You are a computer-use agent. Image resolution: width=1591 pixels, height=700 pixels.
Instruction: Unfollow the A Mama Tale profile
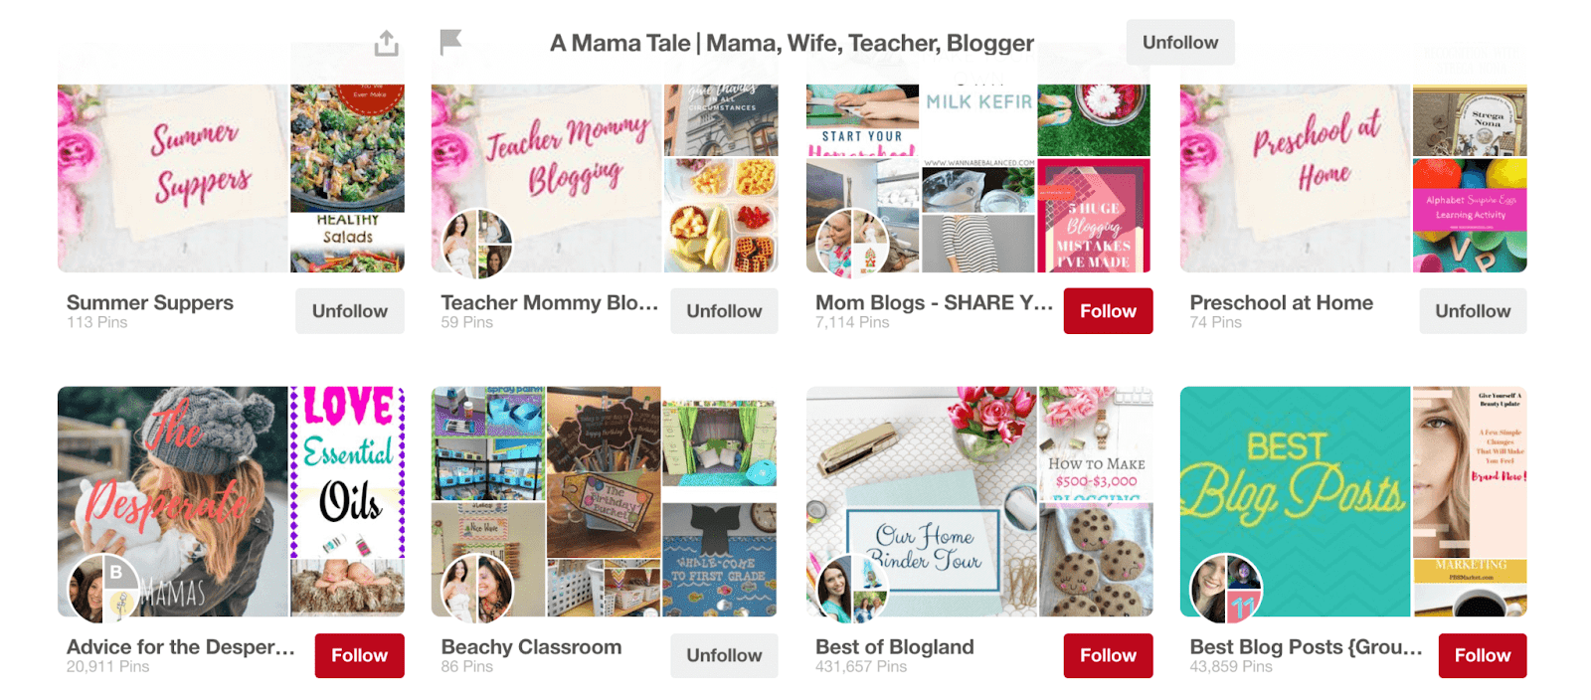pyautogui.click(x=1180, y=43)
